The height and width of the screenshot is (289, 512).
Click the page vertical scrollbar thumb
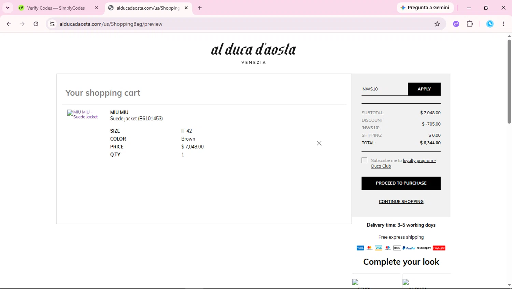(x=509, y=81)
